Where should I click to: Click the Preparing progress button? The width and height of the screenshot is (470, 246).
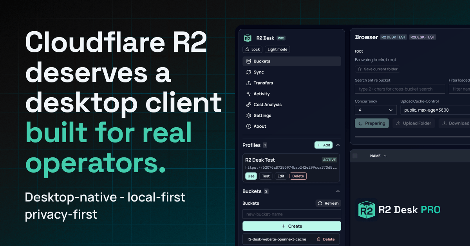(x=371, y=123)
